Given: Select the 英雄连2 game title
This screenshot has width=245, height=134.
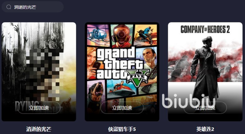Looking at the screenshot, I should click(205, 129).
